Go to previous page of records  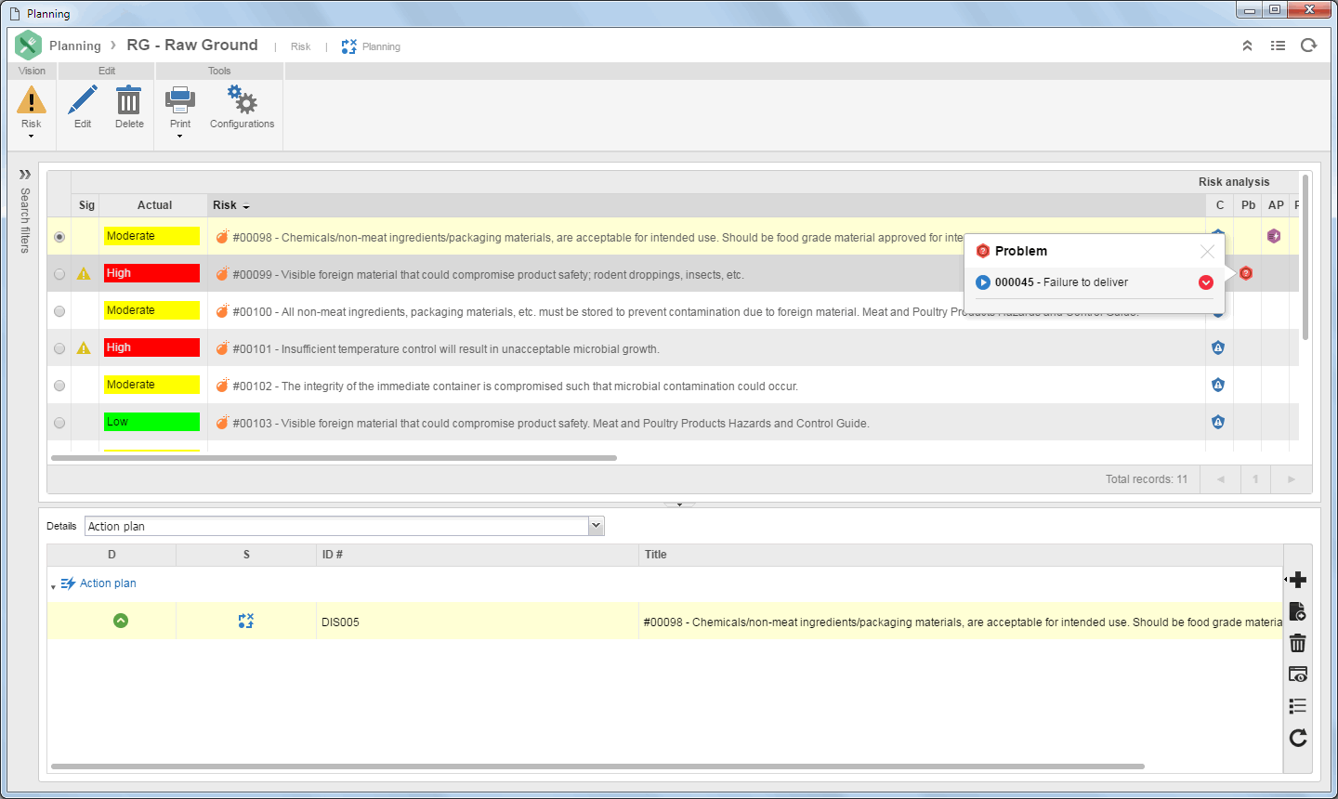click(x=1220, y=479)
